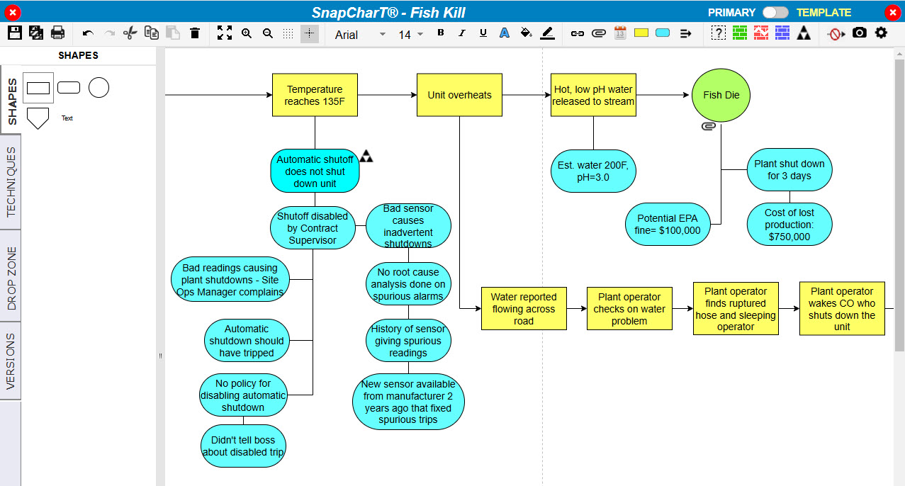The image size is (905, 486).
Task: Toggle the dotted grid display
Action: pyautogui.click(x=288, y=33)
